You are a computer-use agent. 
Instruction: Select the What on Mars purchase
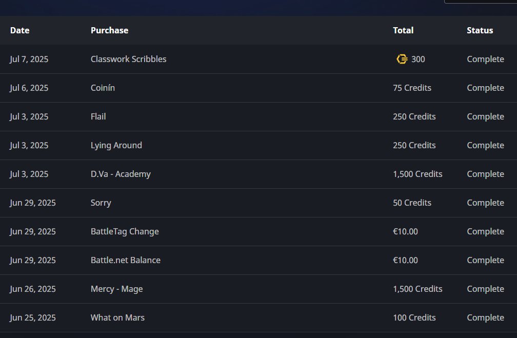tap(117, 317)
